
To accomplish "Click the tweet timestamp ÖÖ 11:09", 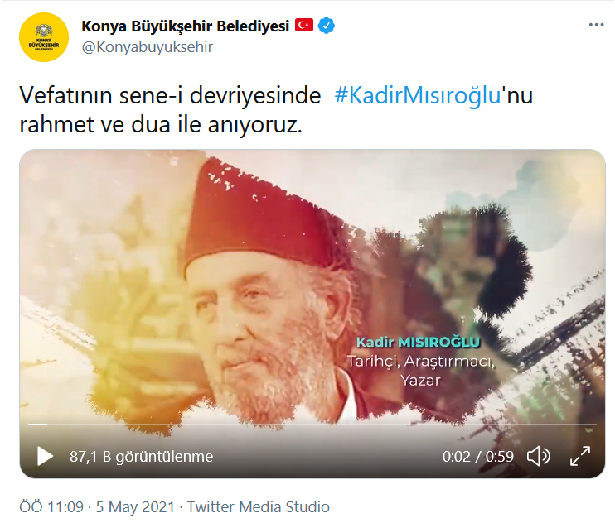I will [51, 507].
